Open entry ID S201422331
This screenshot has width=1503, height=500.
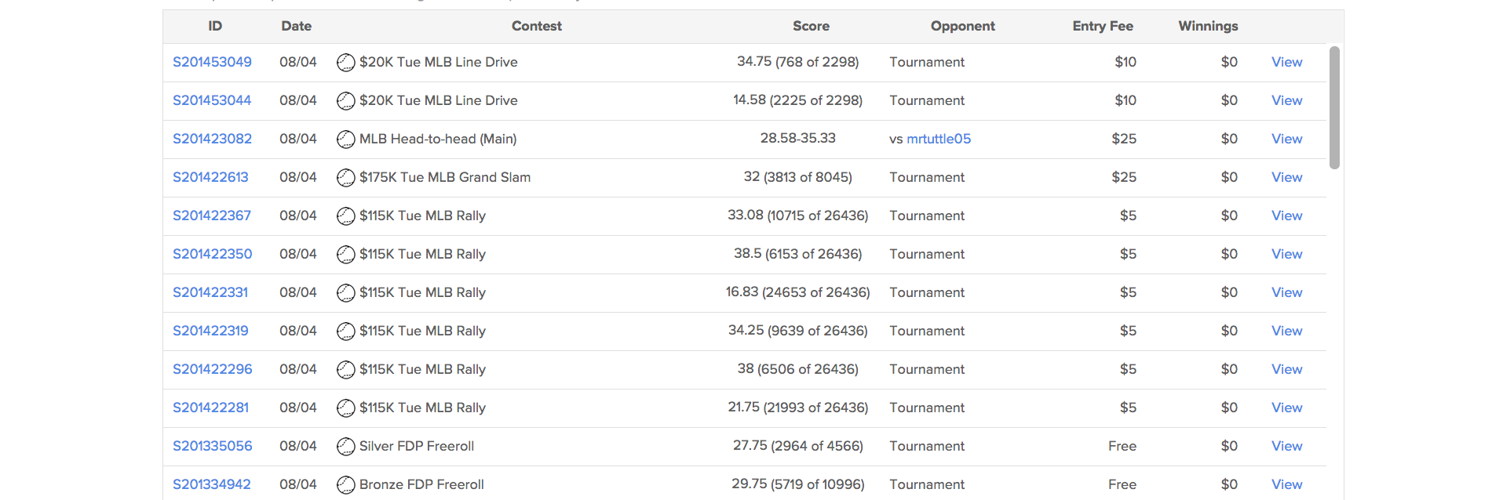pyautogui.click(x=210, y=292)
